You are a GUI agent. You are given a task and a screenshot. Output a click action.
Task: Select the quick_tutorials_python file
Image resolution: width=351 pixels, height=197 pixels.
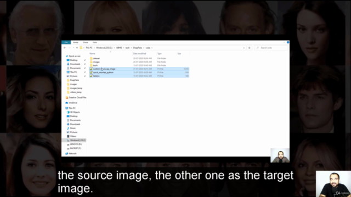click(x=139, y=72)
